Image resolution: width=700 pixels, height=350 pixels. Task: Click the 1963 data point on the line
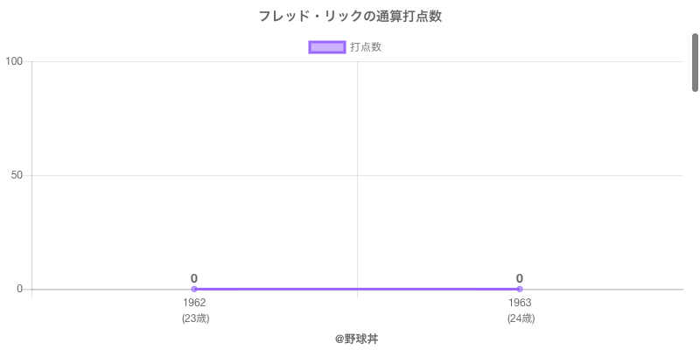[520, 289]
